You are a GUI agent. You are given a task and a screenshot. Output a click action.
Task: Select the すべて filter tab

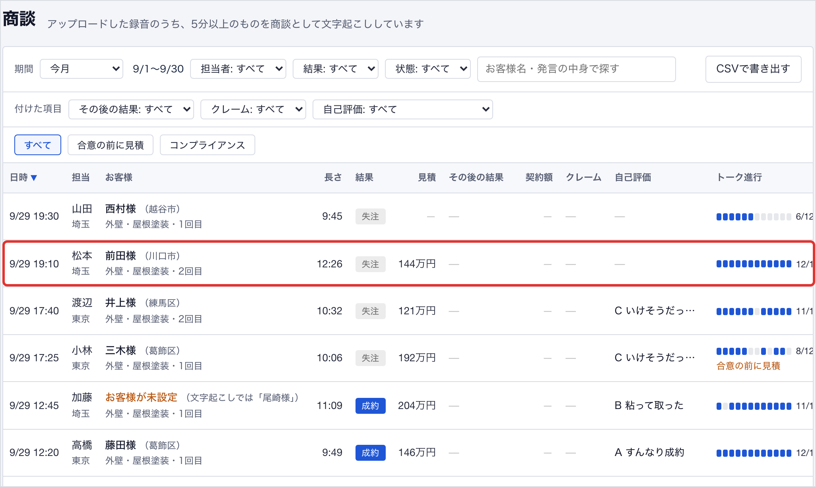click(x=38, y=145)
